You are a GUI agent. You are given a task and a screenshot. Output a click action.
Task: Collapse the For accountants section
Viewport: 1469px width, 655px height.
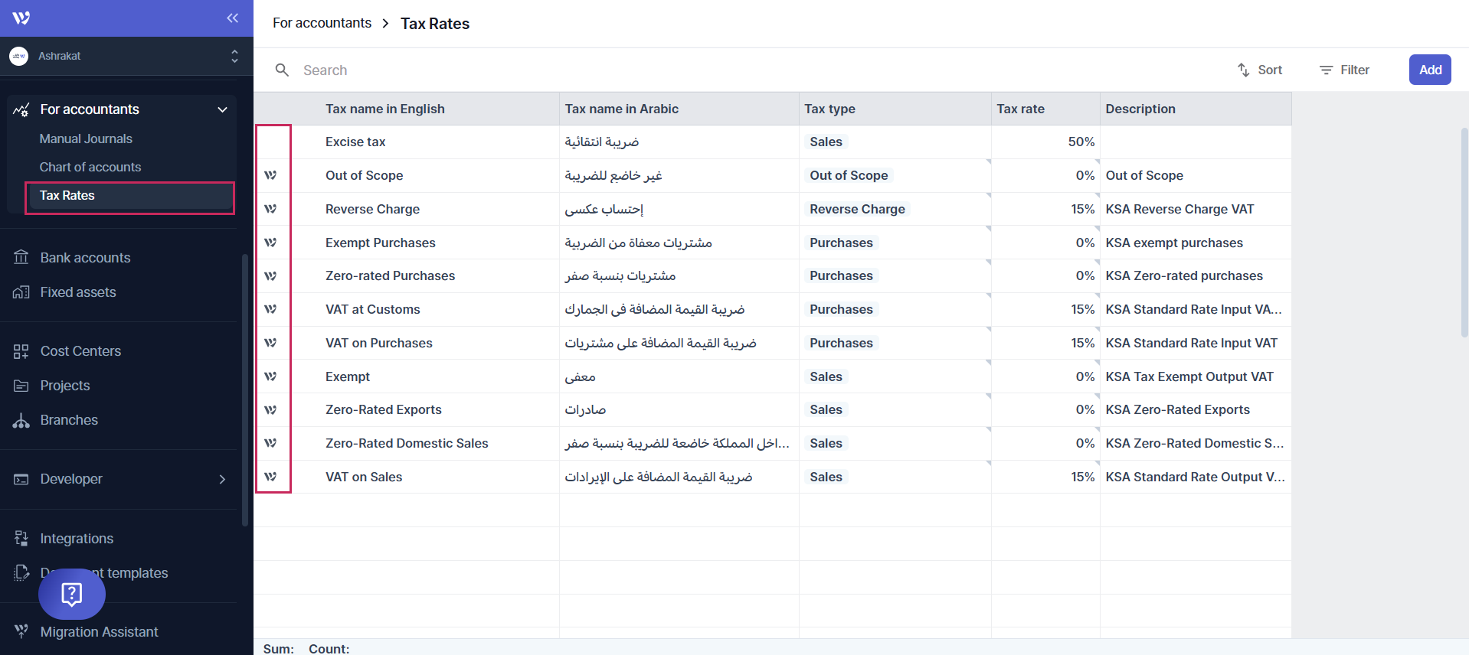[222, 109]
